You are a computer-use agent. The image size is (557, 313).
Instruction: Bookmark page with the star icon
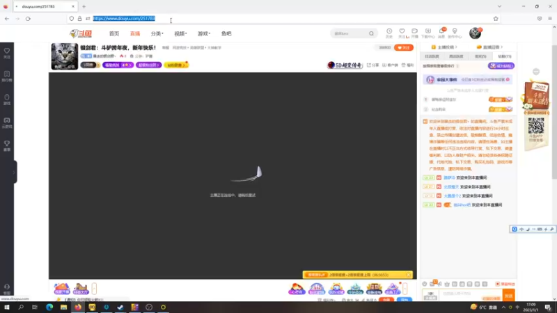pyautogui.click(x=496, y=19)
